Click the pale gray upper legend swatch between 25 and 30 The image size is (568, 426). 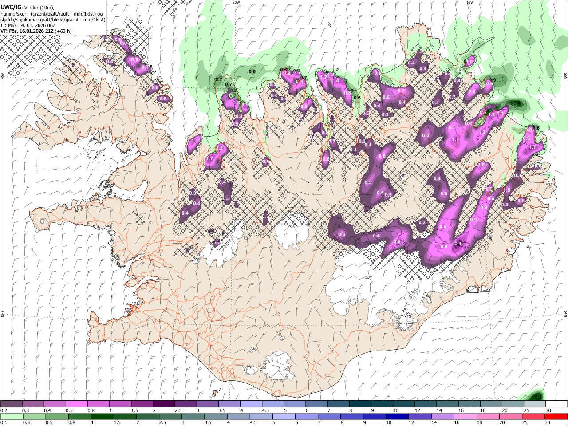[x=535, y=404]
